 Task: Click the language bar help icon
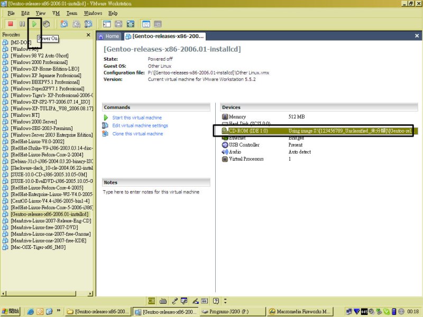(x=216, y=301)
